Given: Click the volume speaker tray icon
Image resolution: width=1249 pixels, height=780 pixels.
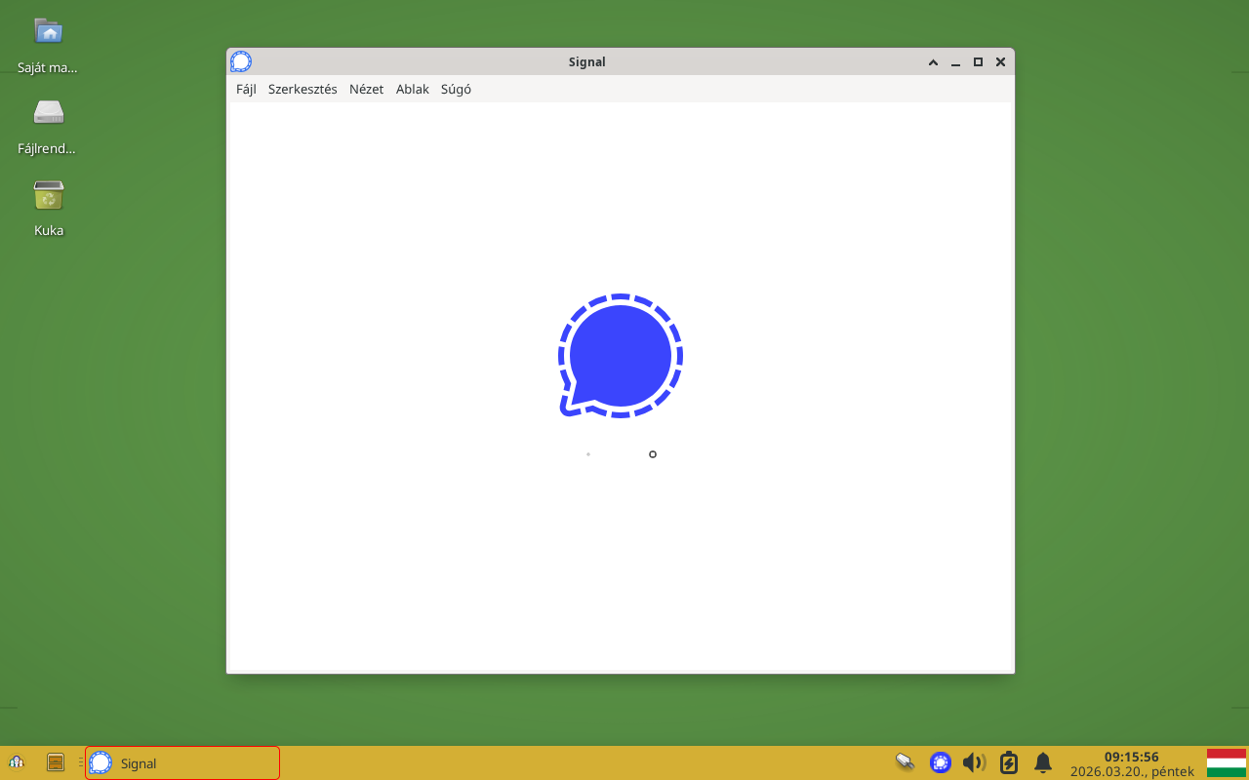Looking at the screenshot, I should [974, 762].
